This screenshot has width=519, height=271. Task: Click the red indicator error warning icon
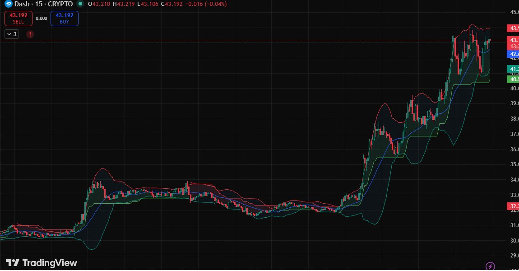point(30,34)
